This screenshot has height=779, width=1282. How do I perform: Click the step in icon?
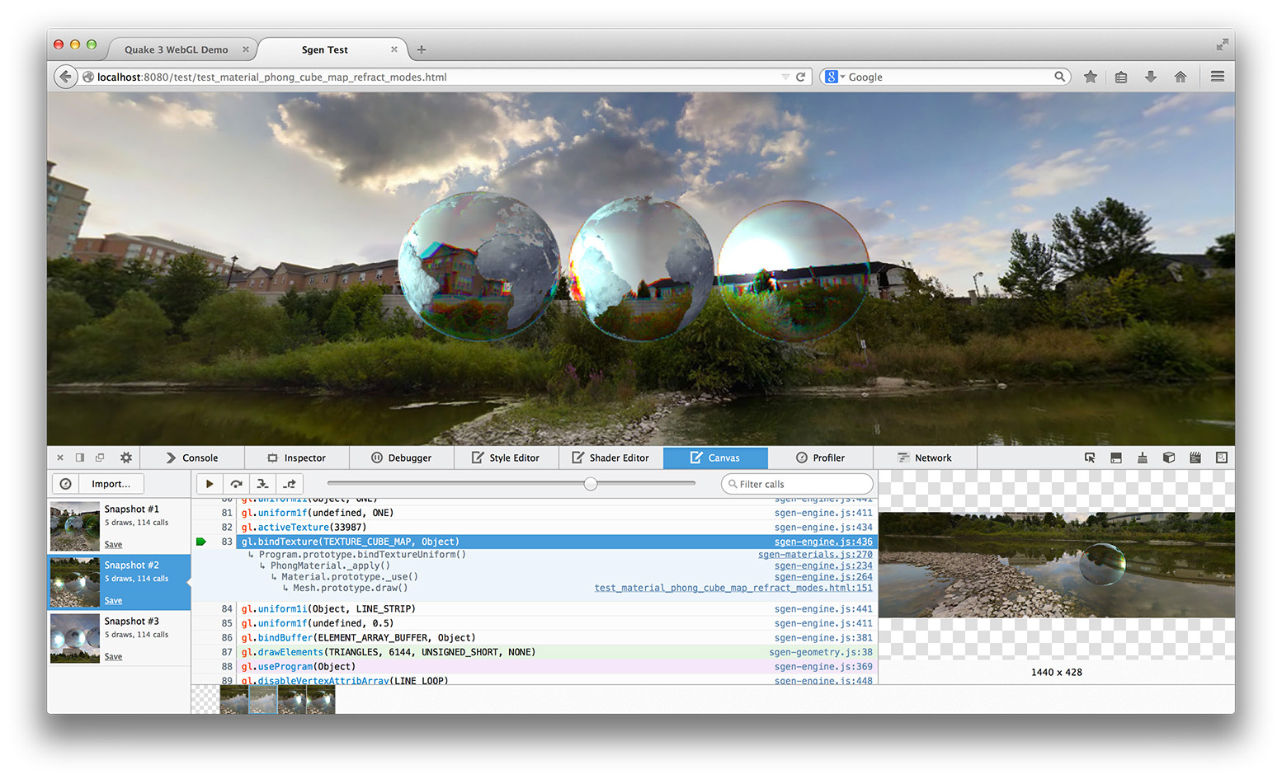coord(262,484)
